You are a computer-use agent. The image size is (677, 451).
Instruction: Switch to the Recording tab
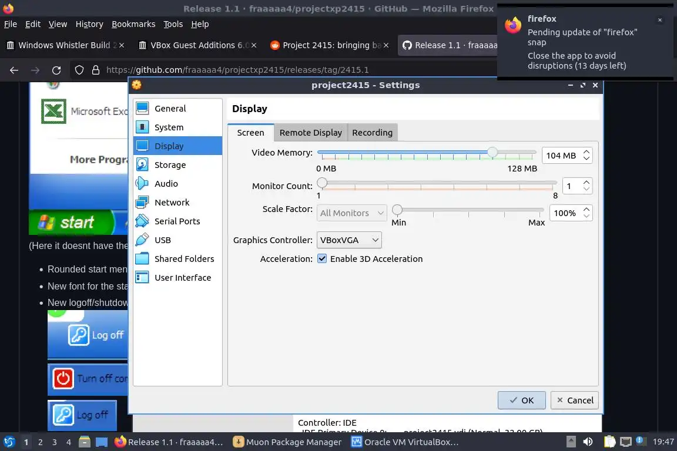tap(372, 133)
